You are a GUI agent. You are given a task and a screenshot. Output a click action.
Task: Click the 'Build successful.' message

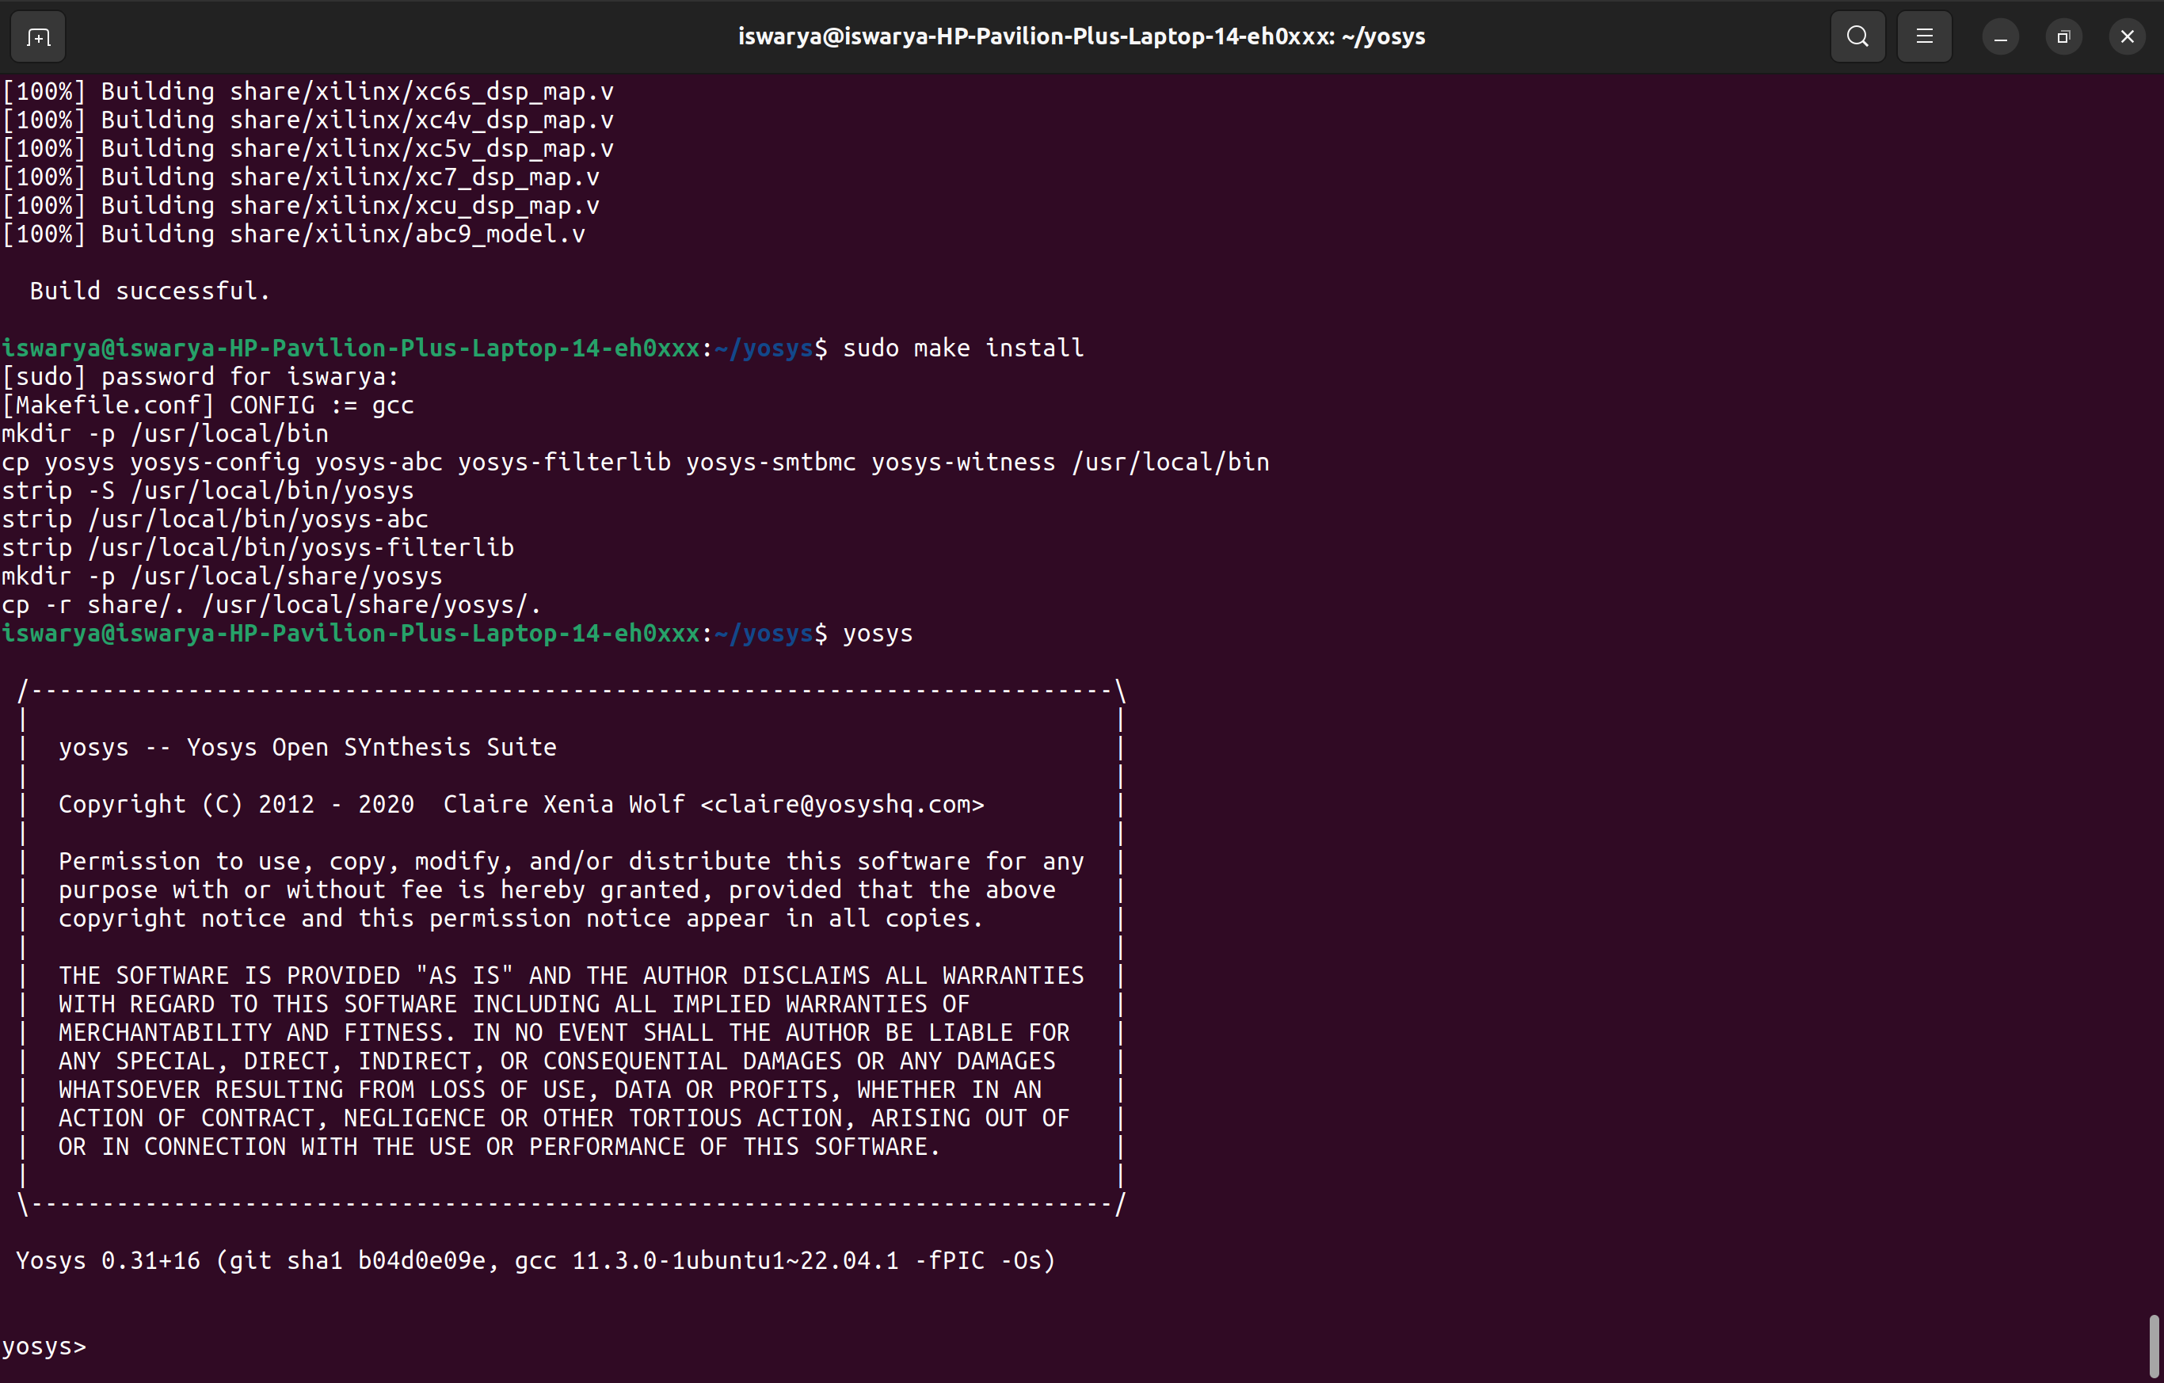(149, 291)
